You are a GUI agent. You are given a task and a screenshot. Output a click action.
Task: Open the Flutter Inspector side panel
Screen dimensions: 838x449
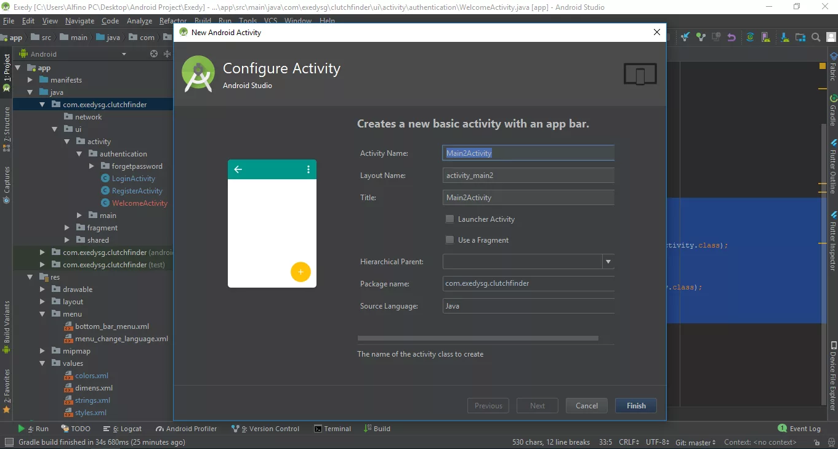tap(833, 241)
